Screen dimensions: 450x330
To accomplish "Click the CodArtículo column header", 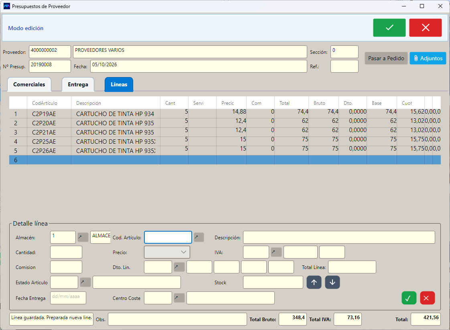I will [x=49, y=103].
